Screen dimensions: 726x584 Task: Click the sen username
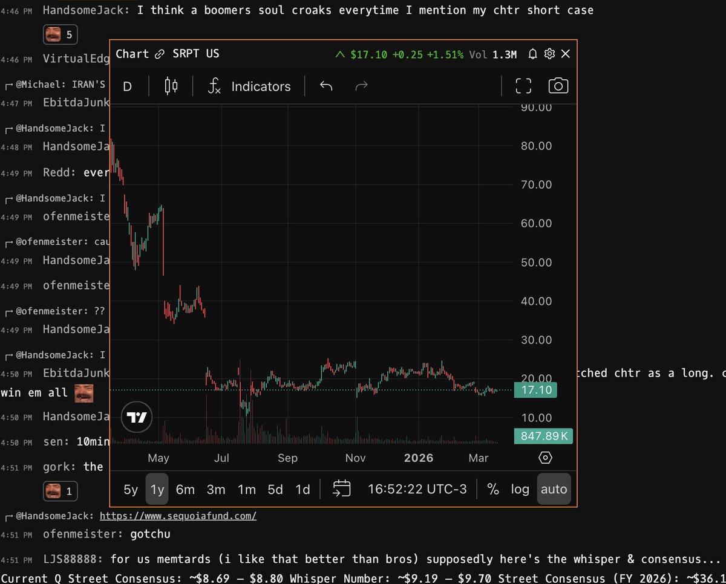pyautogui.click(x=55, y=441)
